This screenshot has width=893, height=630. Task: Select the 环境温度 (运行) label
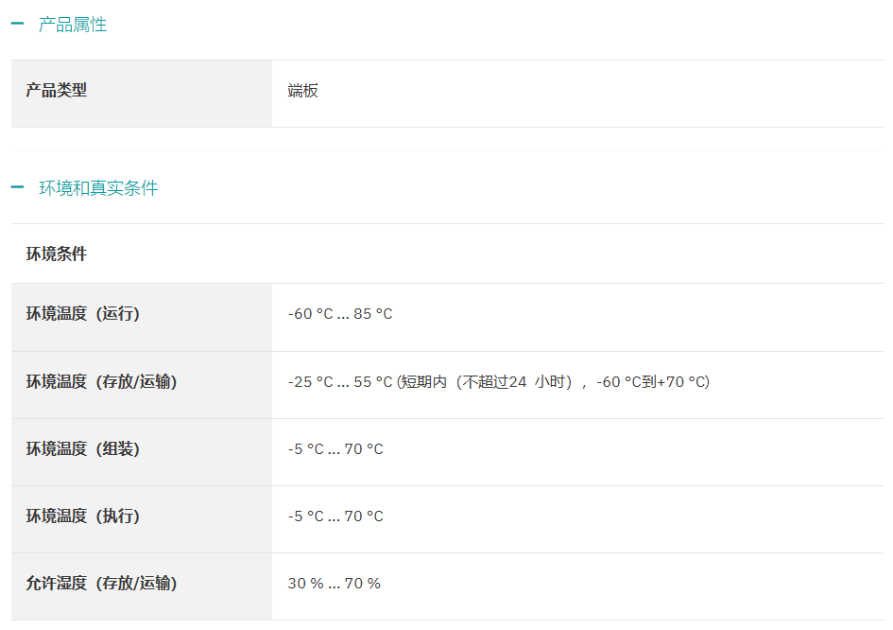click(82, 313)
